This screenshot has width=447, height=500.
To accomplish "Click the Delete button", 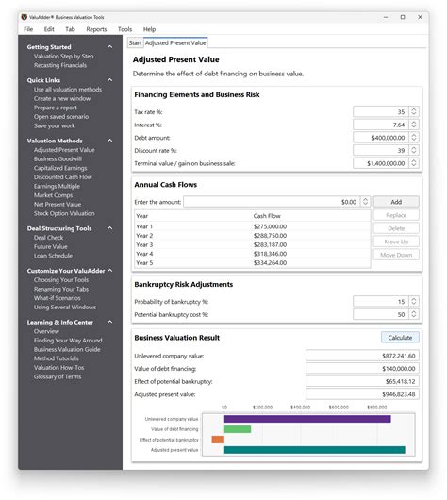I will tap(396, 228).
